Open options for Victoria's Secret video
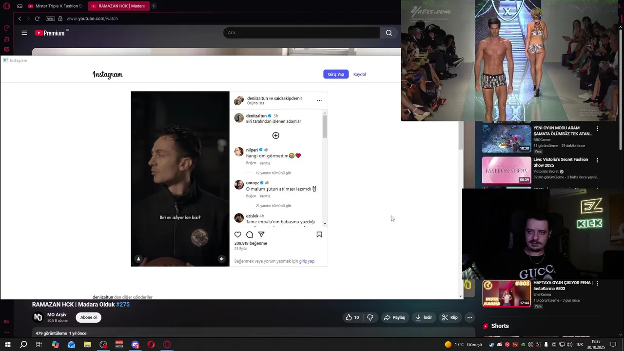Screen dimensions: 624x351 click(597, 160)
